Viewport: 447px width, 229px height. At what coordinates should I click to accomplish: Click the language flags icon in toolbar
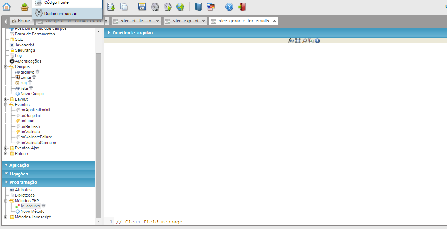[211, 6]
